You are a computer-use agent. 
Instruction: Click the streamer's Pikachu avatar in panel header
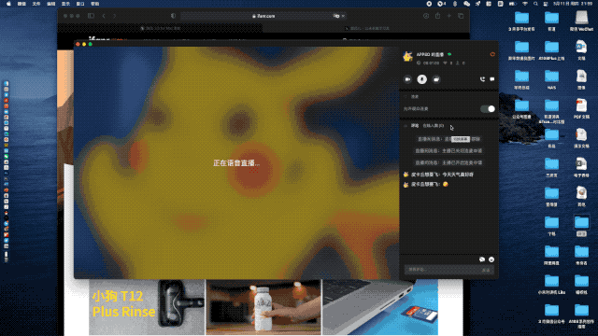[407, 57]
